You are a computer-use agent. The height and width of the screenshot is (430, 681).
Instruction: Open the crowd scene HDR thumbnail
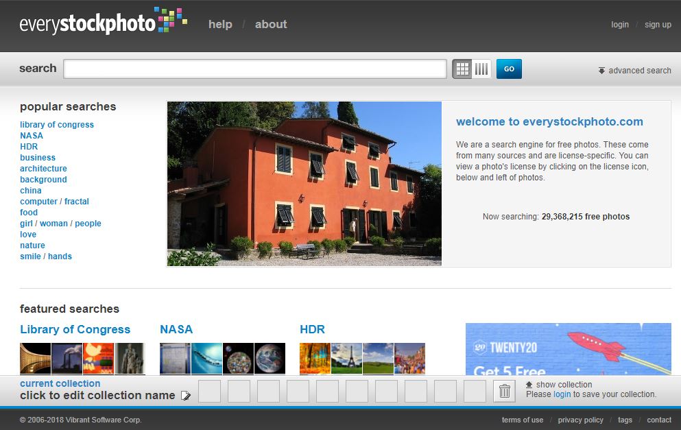coord(409,359)
